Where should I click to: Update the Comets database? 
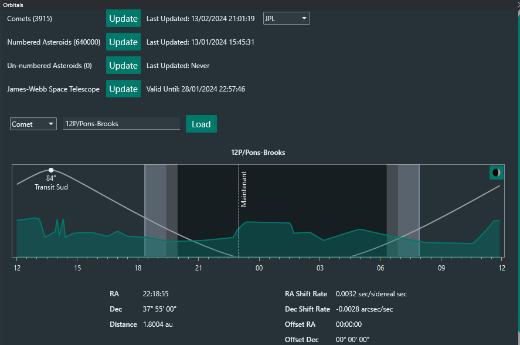point(123,18)
